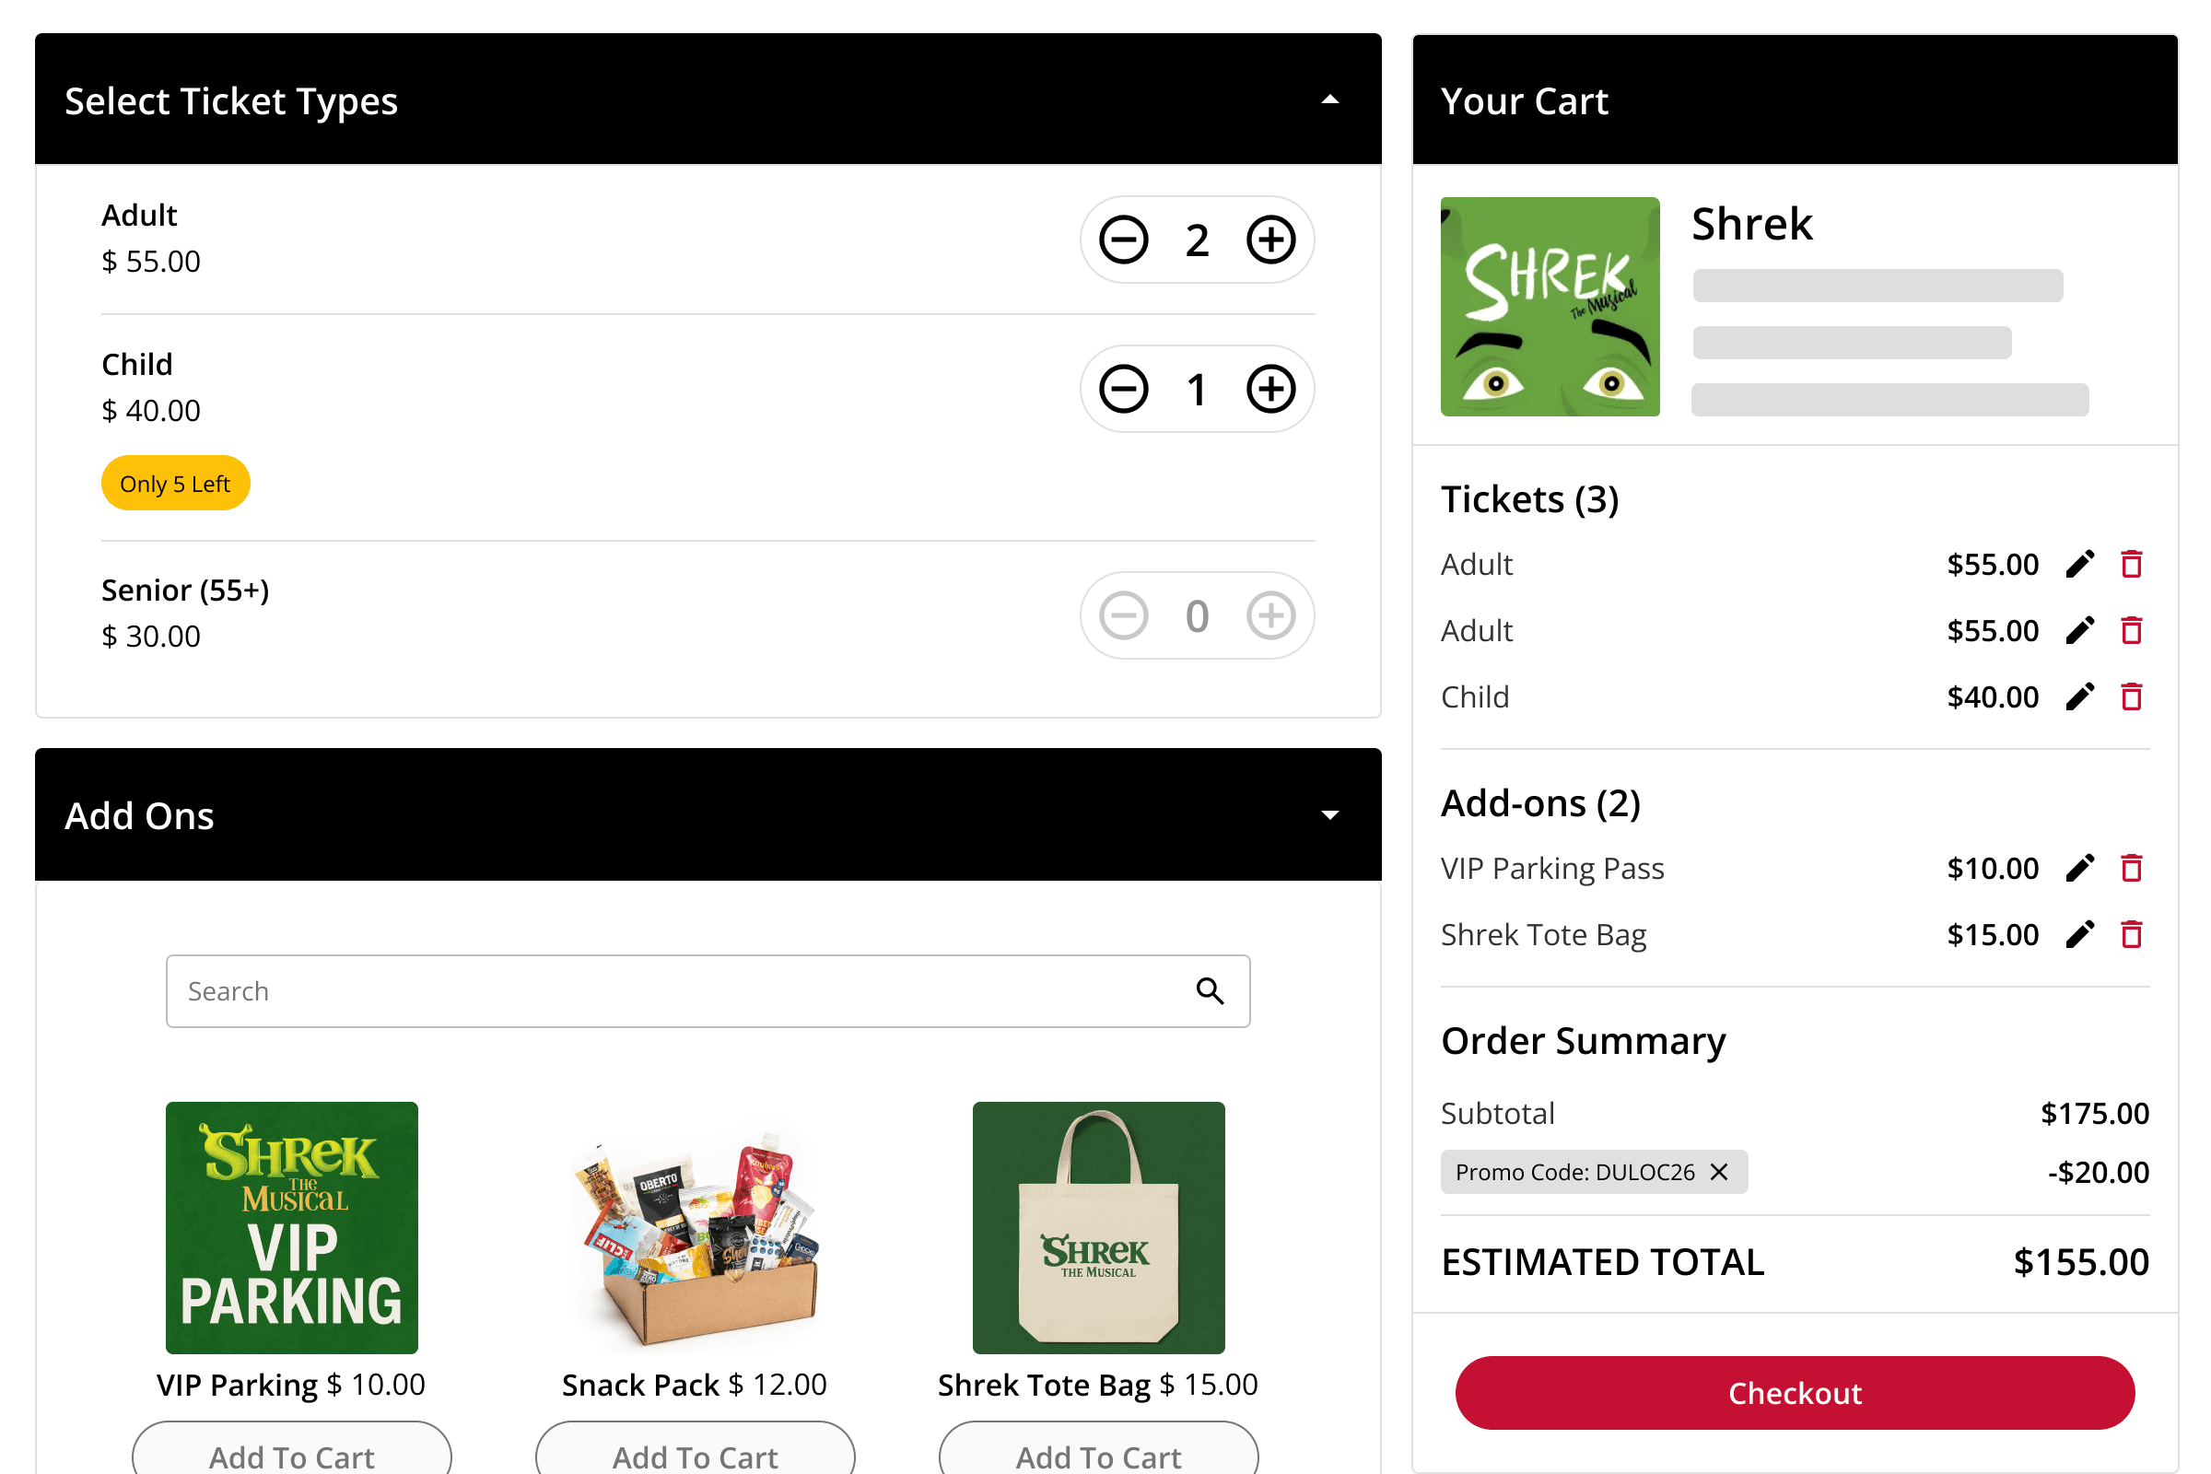Edit the Shrek Tote Bag add-on
The height and width of the screenshot is (1474, 2211).
point(2079,934)
